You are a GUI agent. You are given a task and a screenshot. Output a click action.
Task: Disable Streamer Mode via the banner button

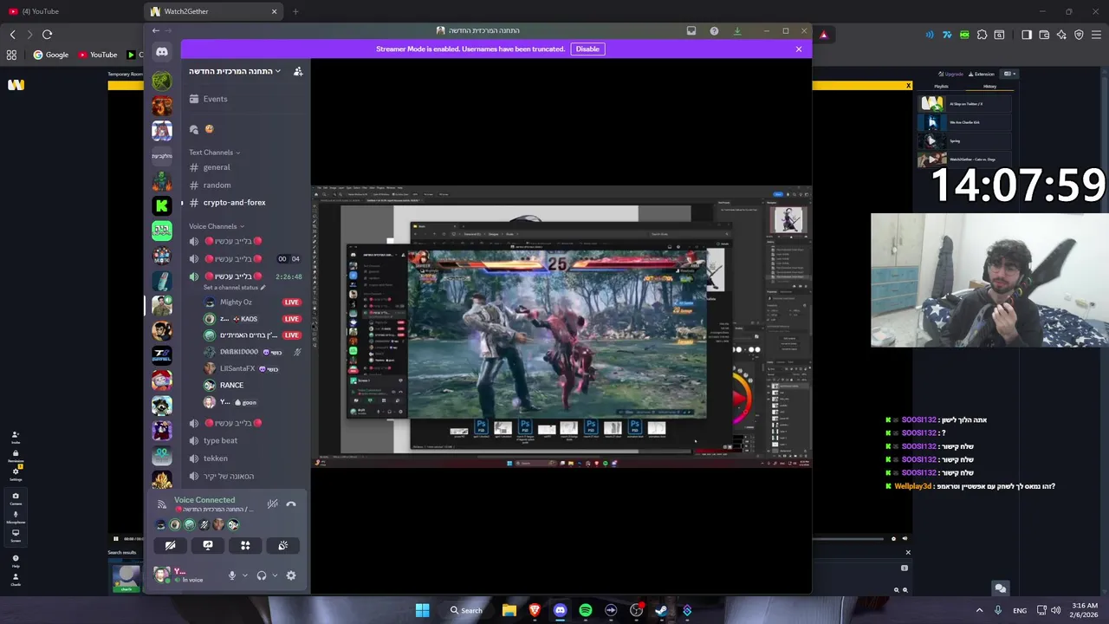pos(587,49)
